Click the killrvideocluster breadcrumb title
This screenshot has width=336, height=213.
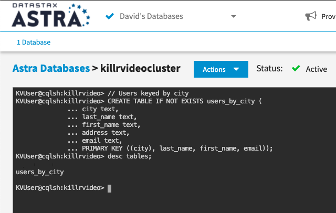(140, 69)
